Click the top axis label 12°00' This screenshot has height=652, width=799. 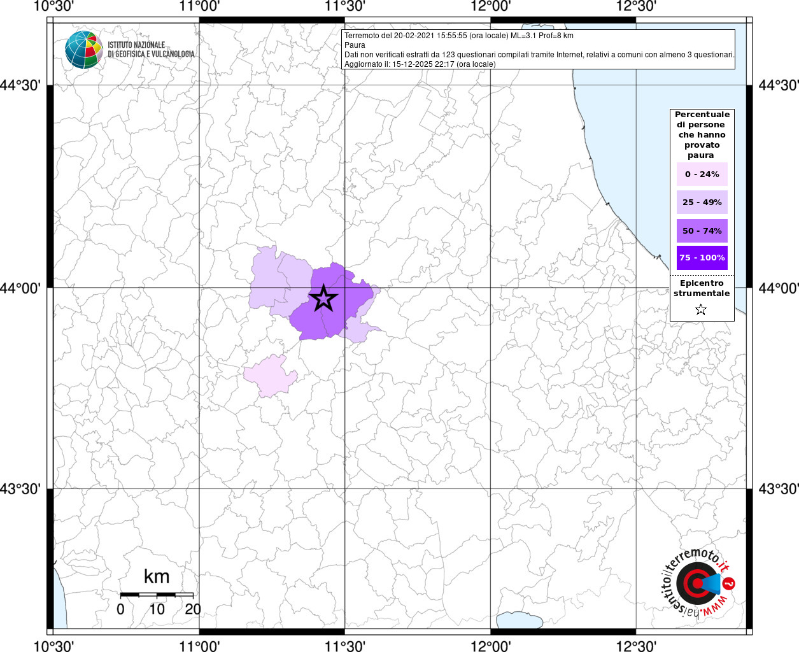[x=490, y=6]
